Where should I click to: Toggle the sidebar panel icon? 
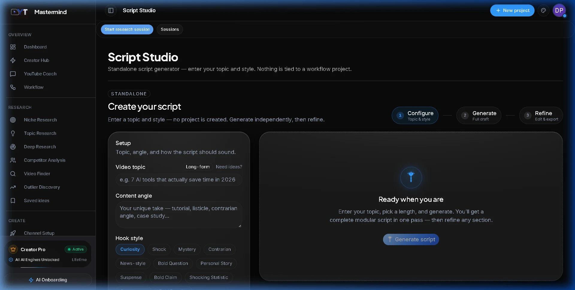(111, 10)
